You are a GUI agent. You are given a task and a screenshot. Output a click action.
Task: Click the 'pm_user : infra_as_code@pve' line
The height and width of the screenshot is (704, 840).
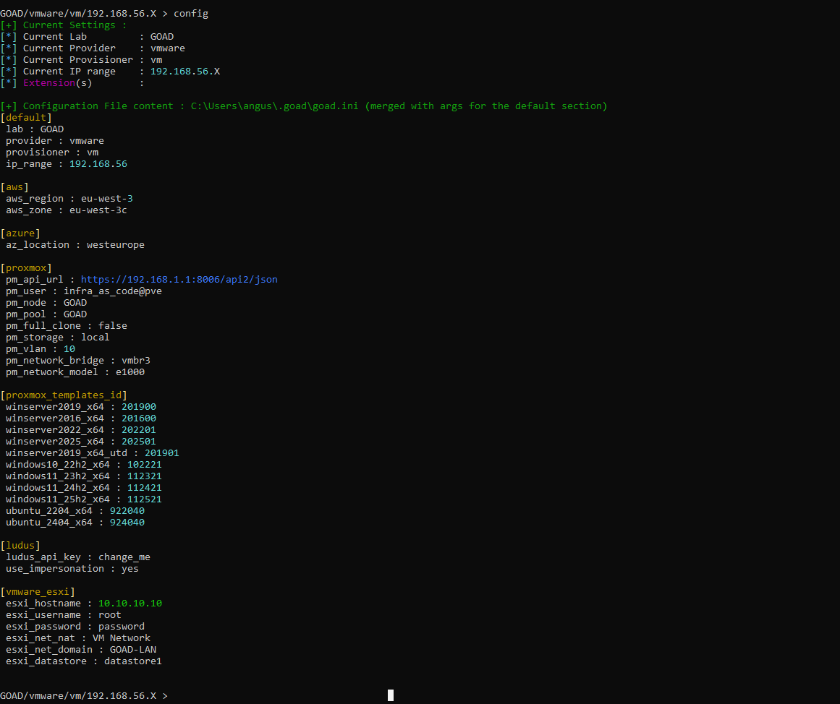point(84,291)
